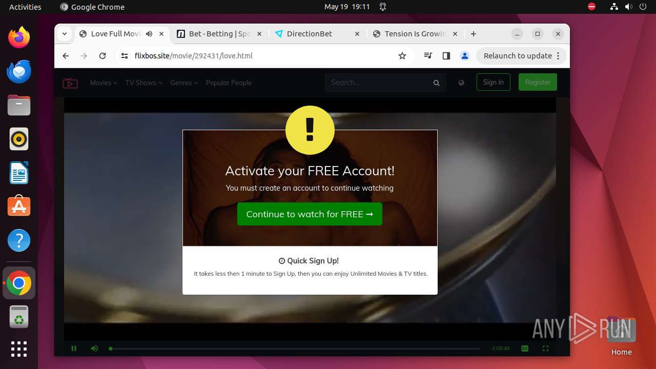This screenshot has width=656, height=369.
Task: Go forward to next page
Action: click(84, 56)
